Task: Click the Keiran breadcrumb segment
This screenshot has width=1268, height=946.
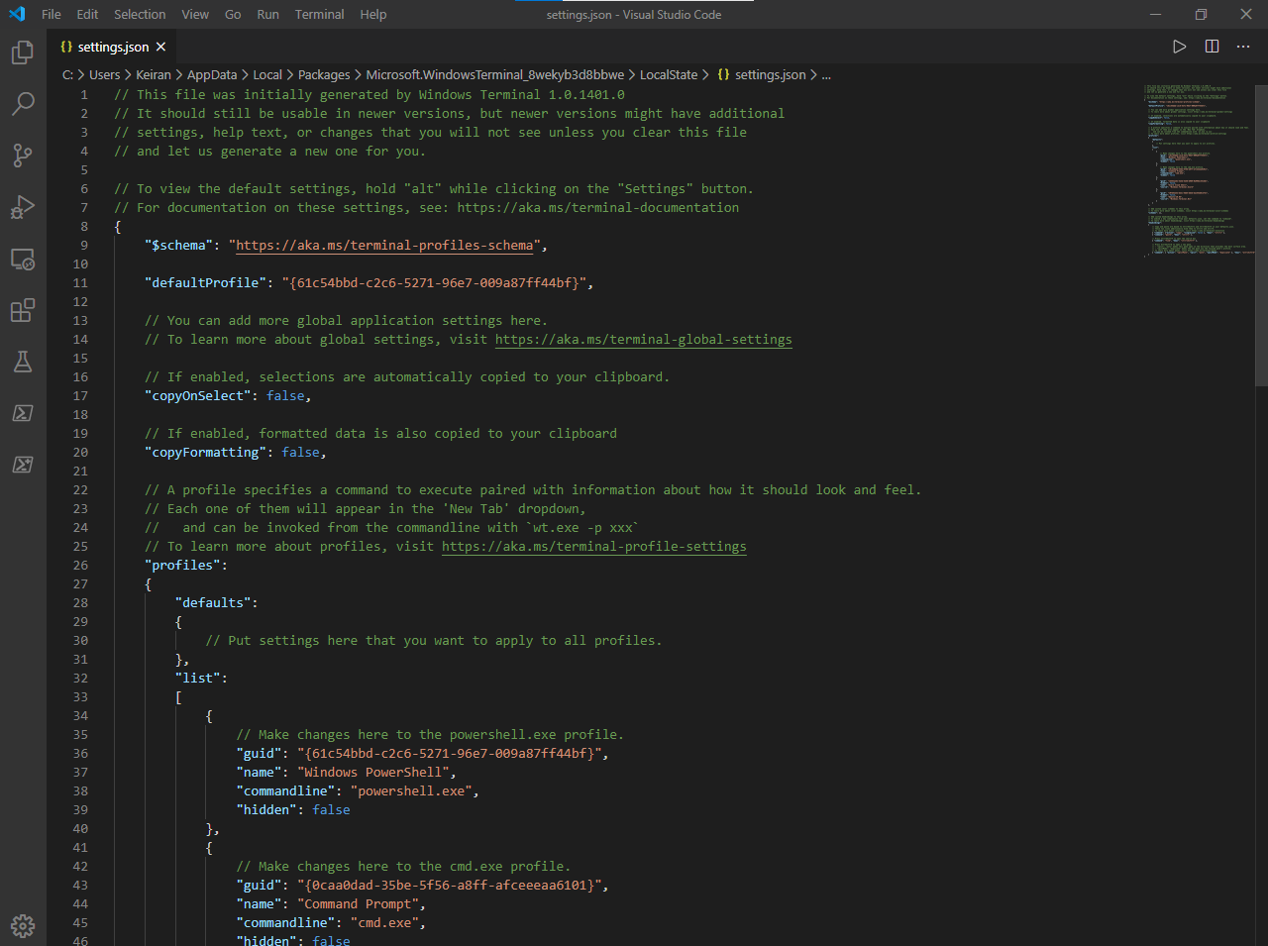Action: pos(154,74)
